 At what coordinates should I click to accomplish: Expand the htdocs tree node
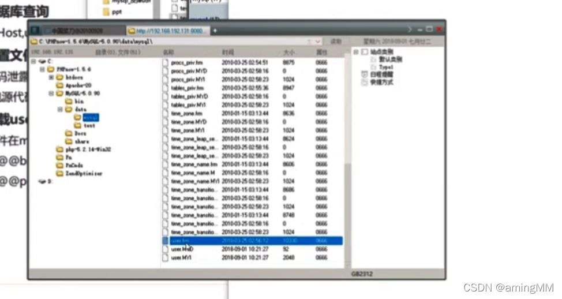tap(51, 77)
